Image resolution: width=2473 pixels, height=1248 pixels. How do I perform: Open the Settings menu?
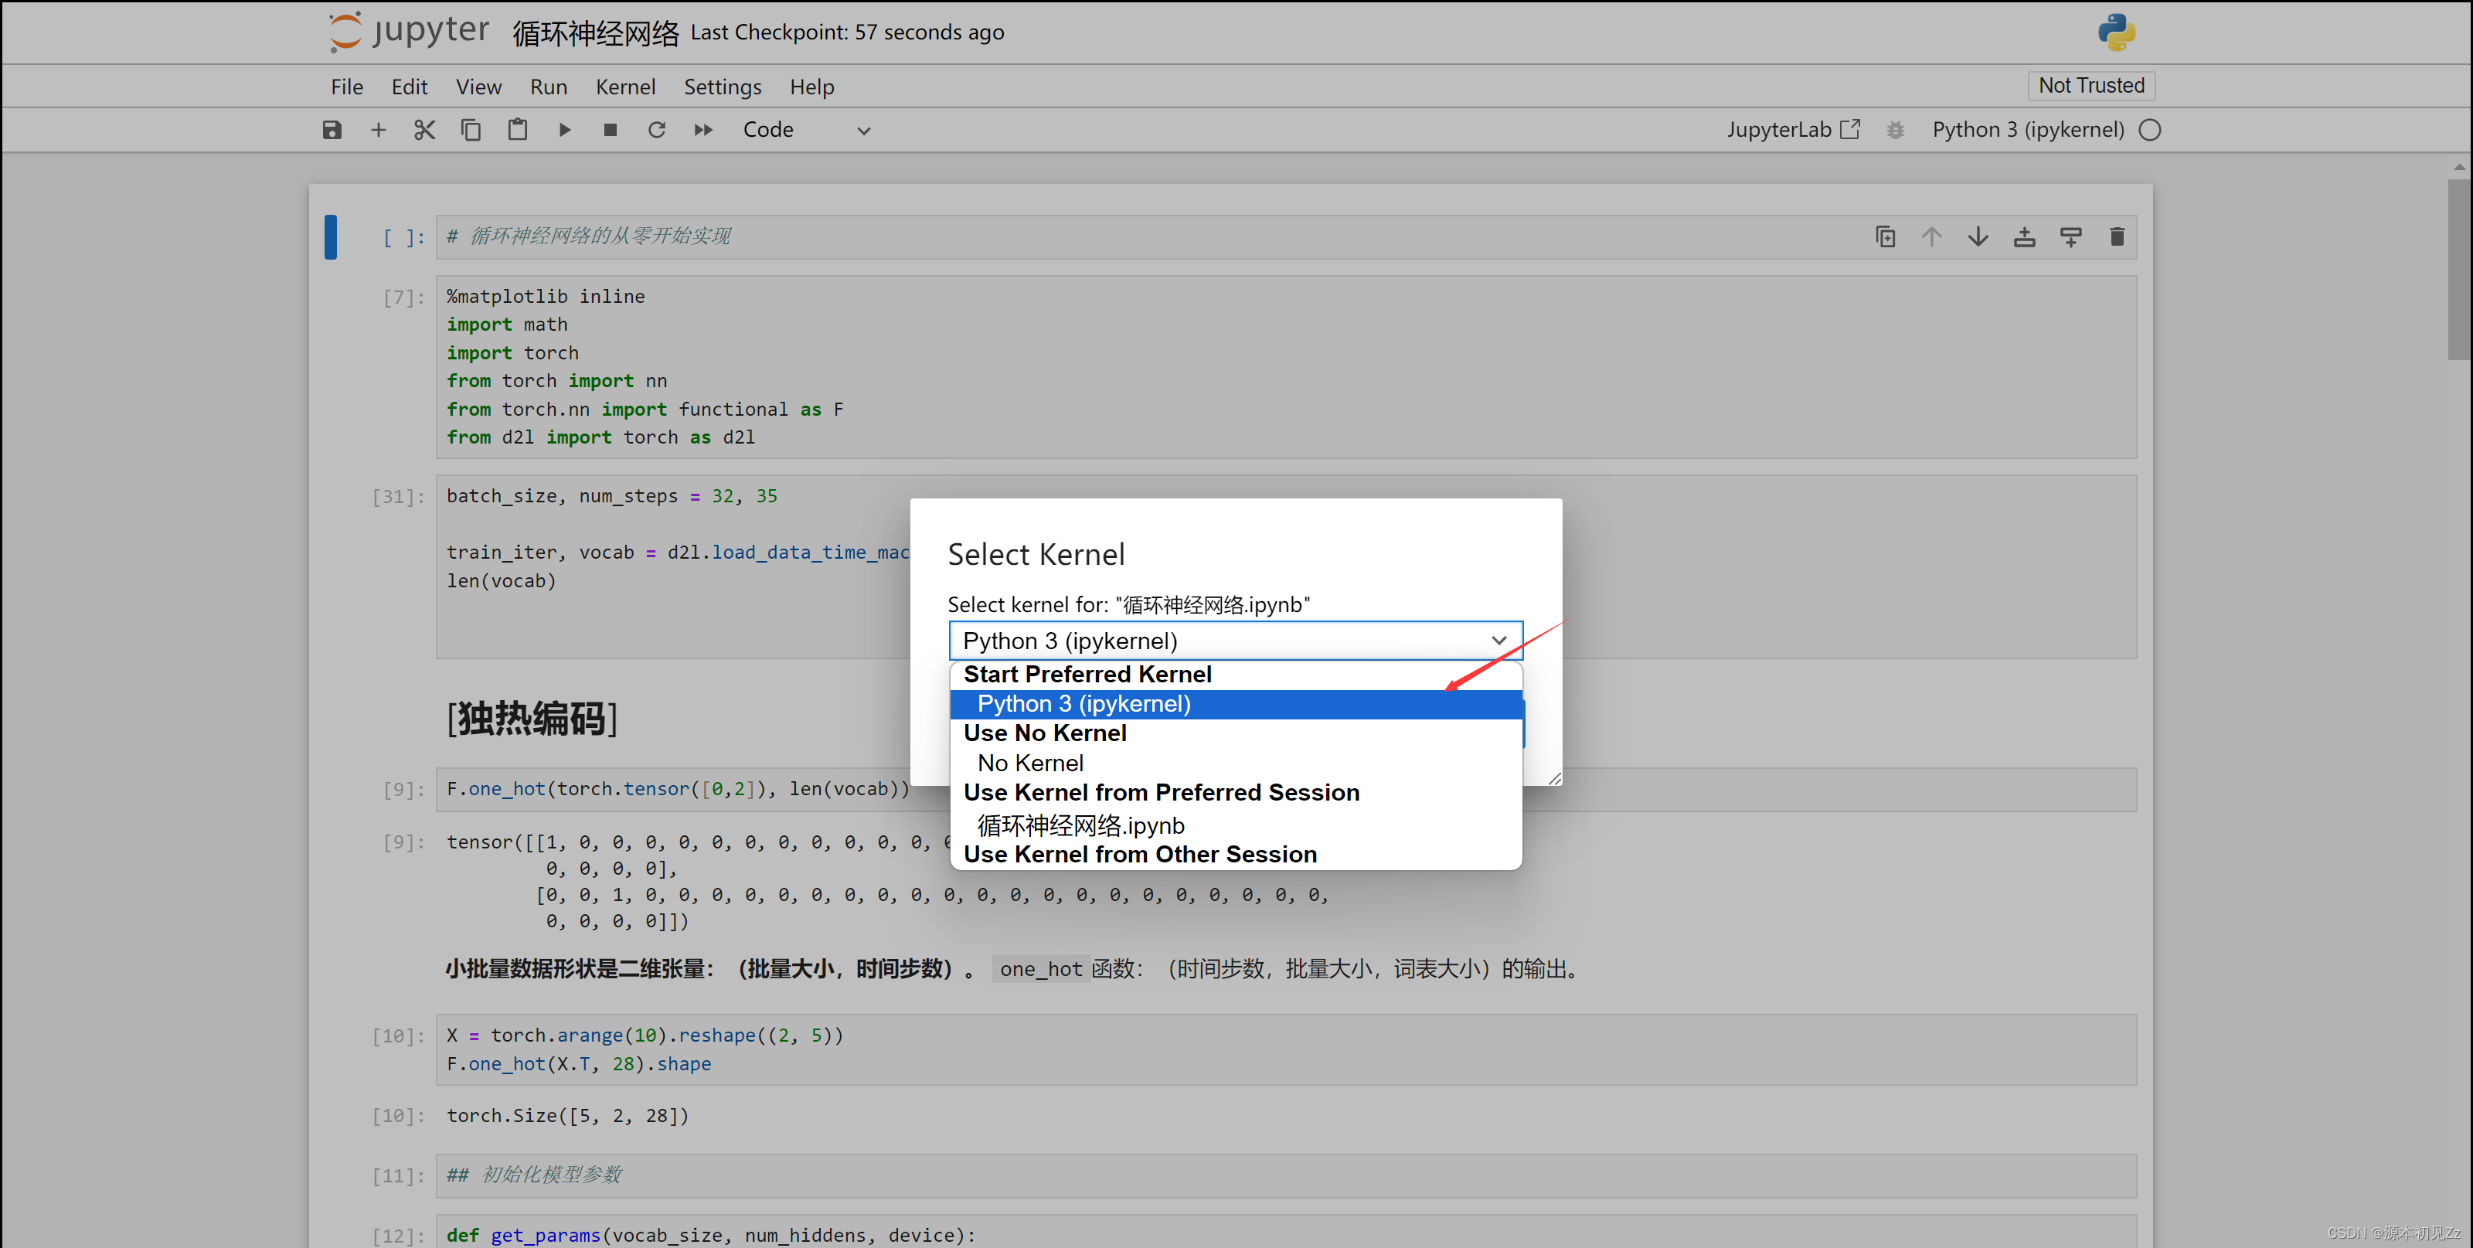[x=722, y=87]
